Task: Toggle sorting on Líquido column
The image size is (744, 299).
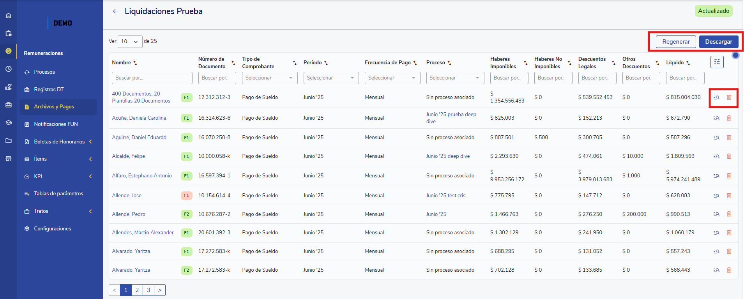Action: point(688,63)
